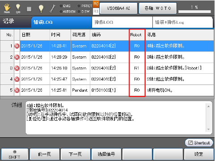Click the VS068A4 AI robot model button
The height and width of the screenshot is (161, 215).
[118, 8]
